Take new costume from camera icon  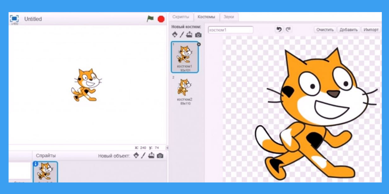(x=198, y=35)
